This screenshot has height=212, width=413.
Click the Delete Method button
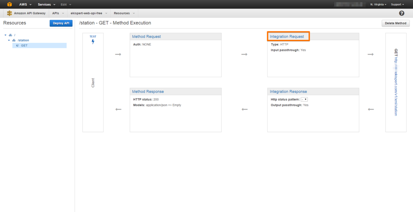click(x=395, y=23)
